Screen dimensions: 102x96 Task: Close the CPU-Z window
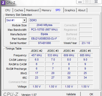pos(96,1)
